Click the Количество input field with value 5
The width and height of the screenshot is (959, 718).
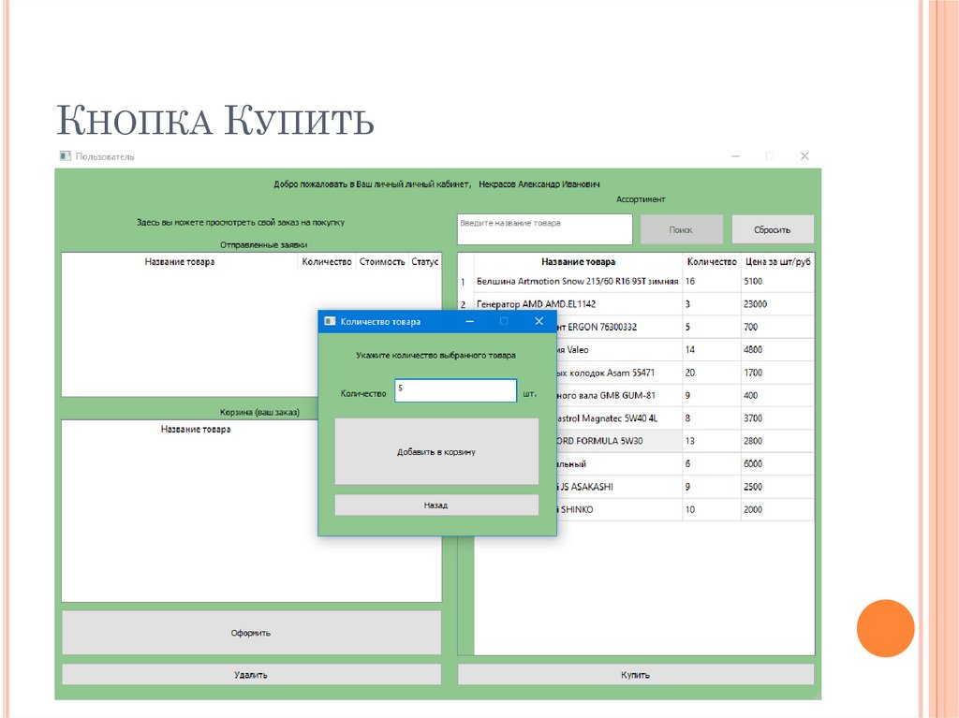click(x=455, y=391)
